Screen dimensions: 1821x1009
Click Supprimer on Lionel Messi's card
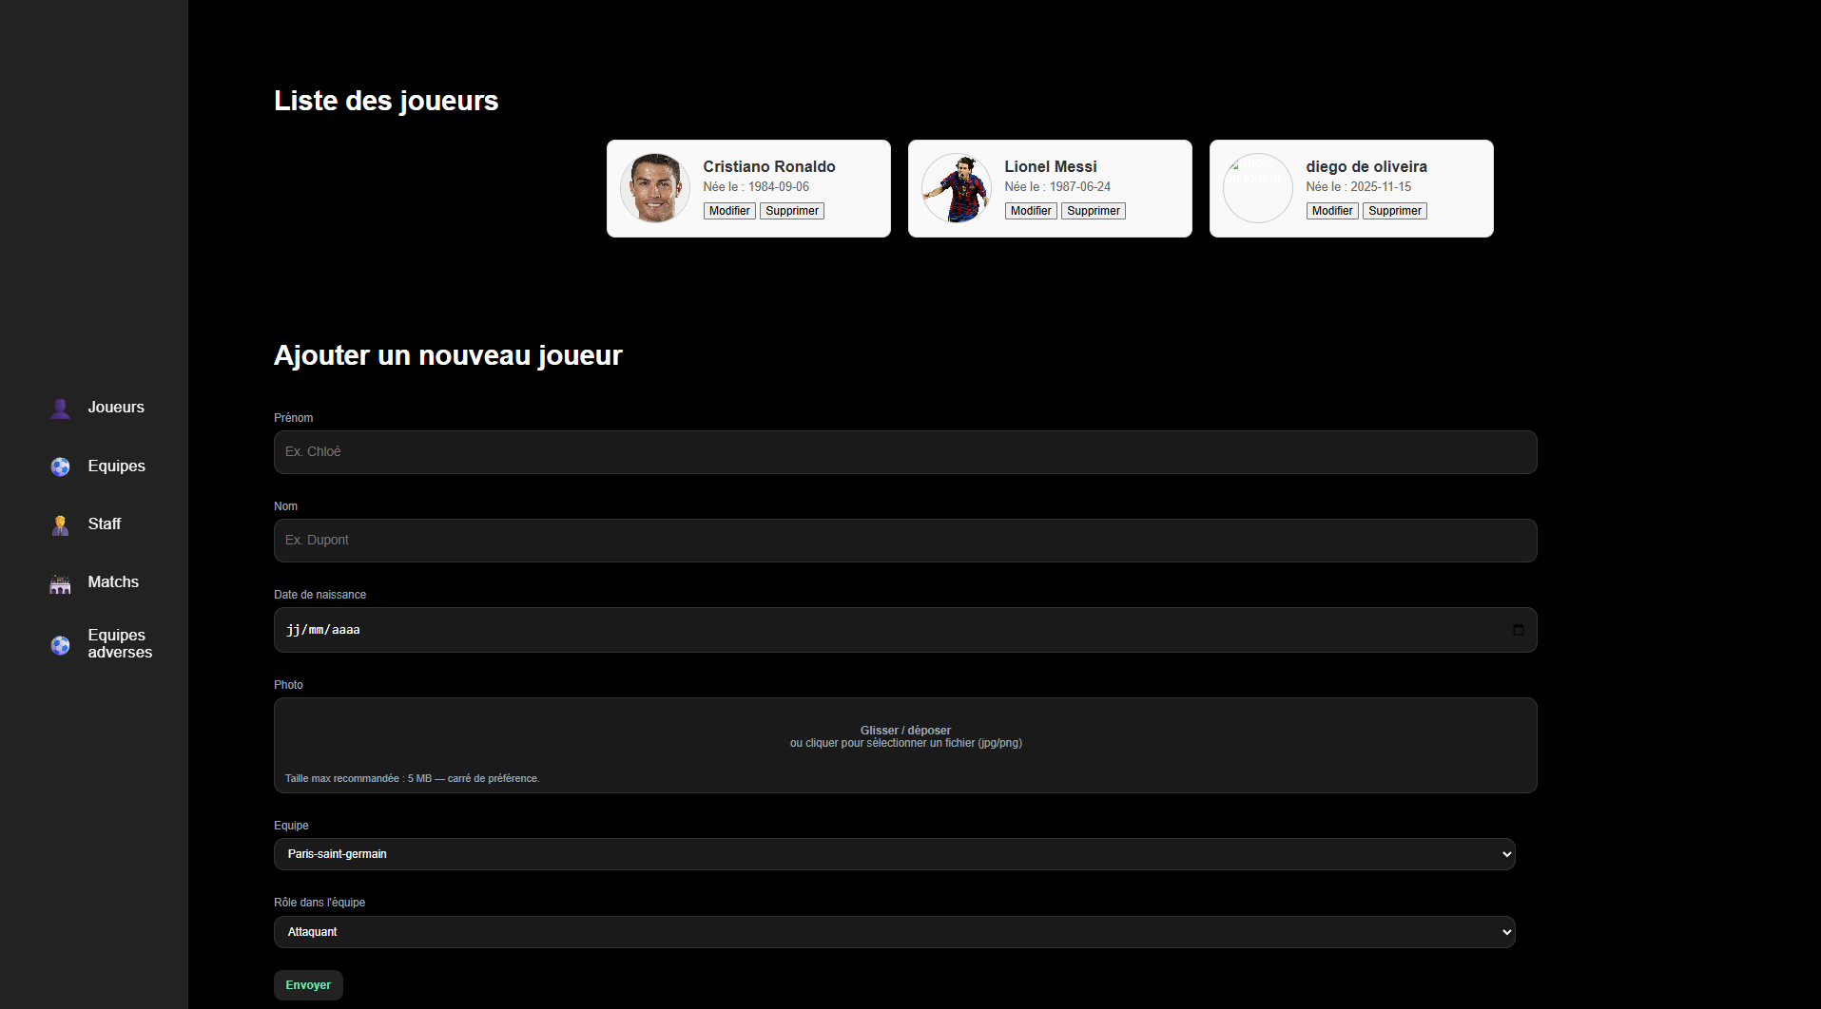(1093, 210)
